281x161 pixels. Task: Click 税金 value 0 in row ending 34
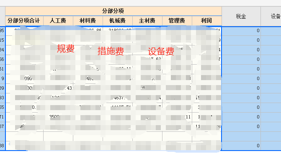click(241, 50)
